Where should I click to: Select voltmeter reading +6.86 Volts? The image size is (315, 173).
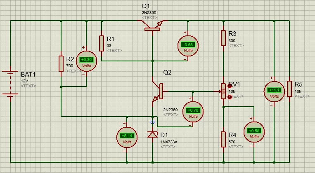[86, 61]
